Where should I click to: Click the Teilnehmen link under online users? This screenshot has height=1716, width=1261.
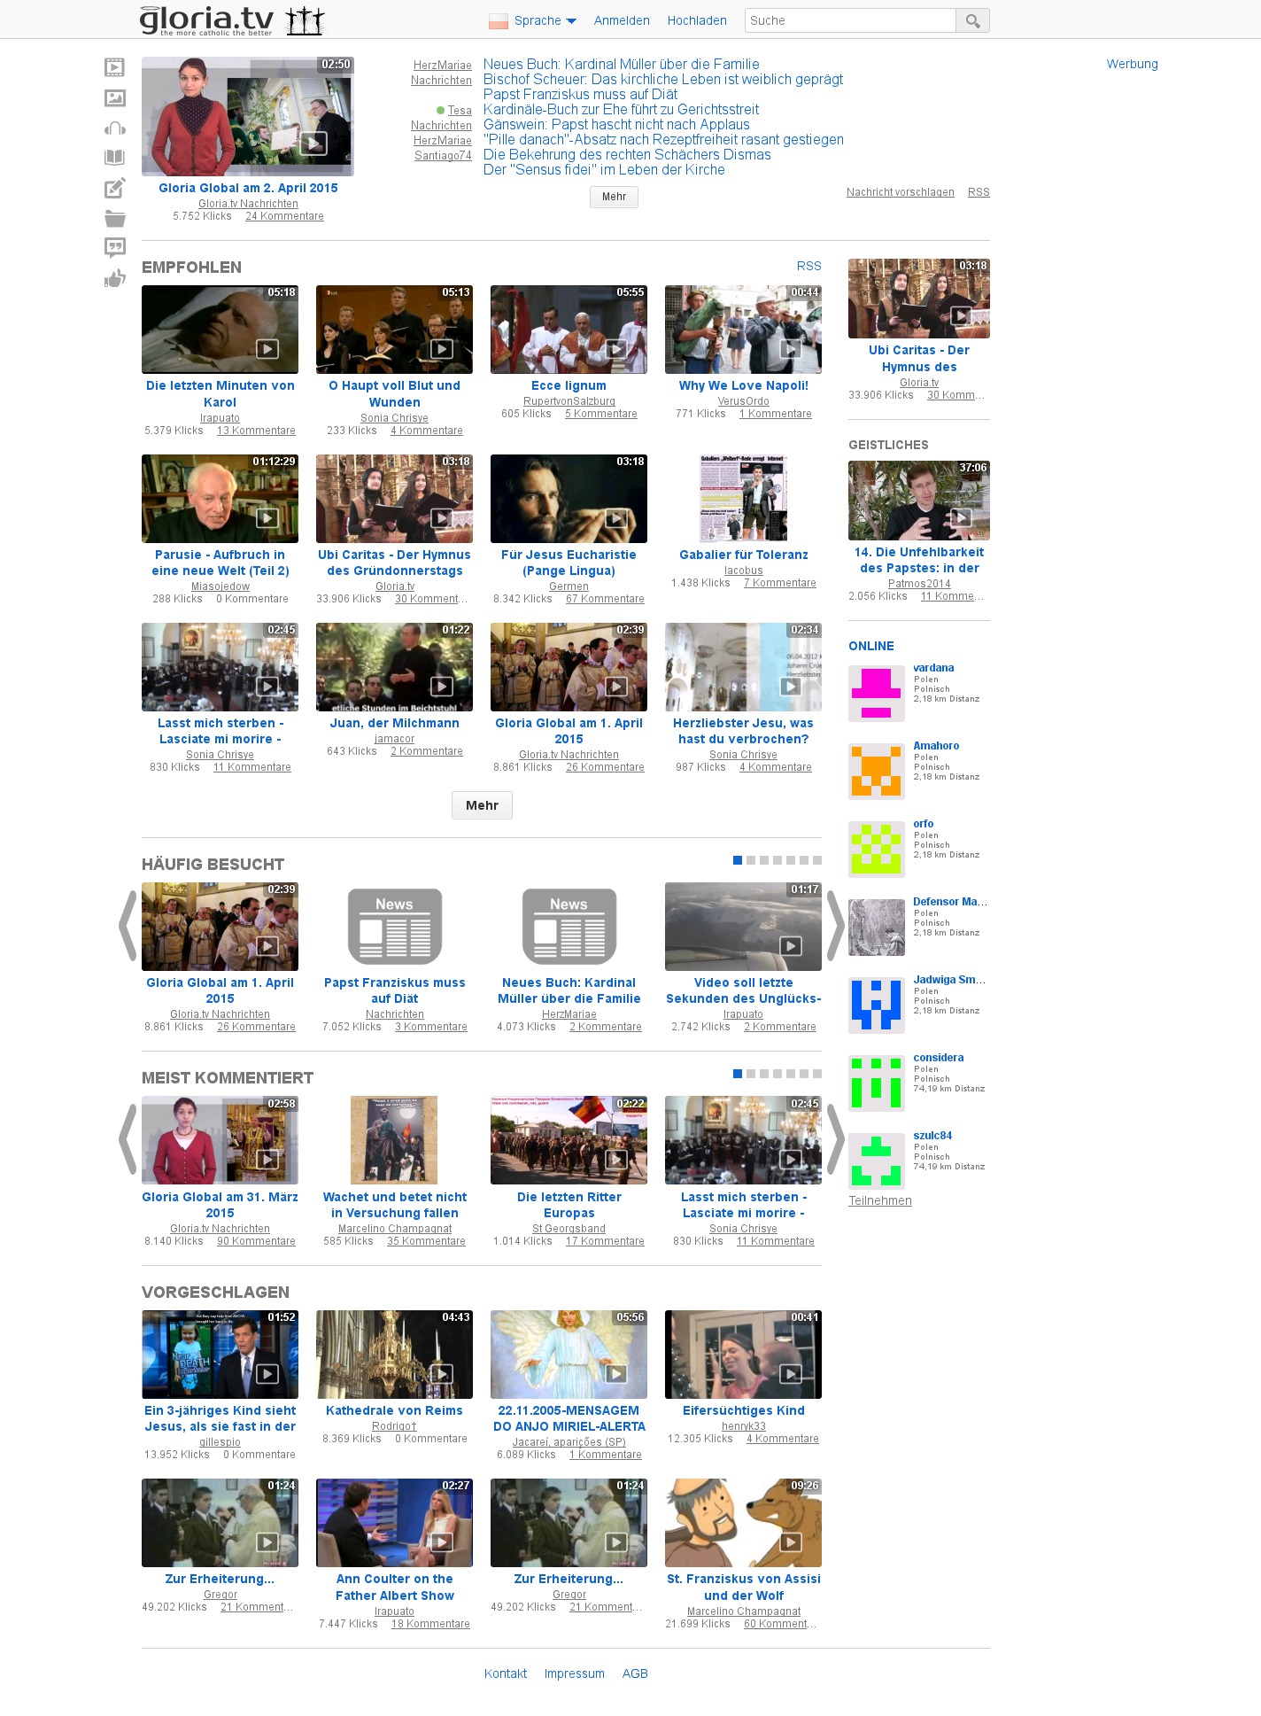pyautogui.click(x=880, y=1200)
